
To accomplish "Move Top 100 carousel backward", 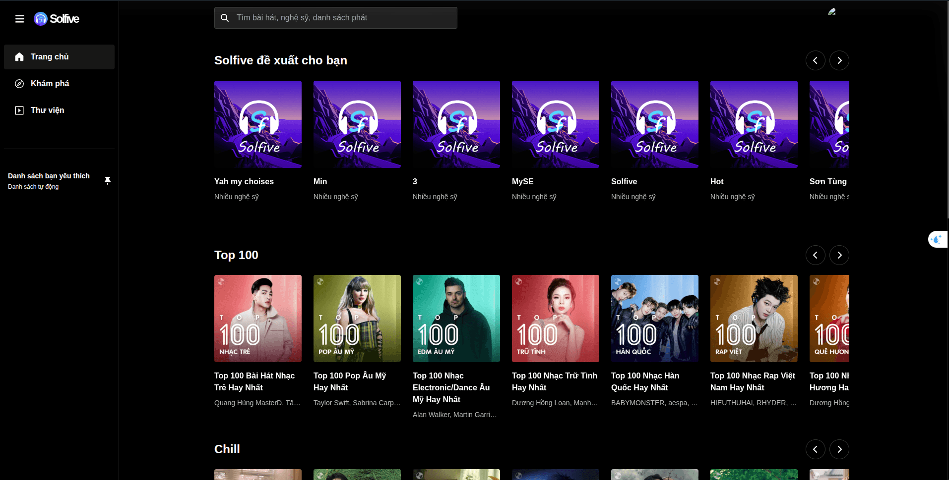I will [816, 255].
